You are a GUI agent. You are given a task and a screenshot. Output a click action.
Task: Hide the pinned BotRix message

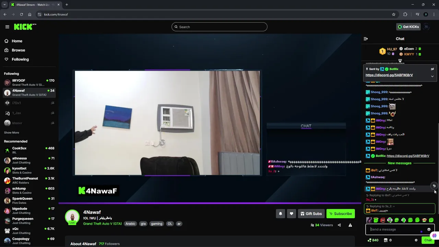coord(432,69)
